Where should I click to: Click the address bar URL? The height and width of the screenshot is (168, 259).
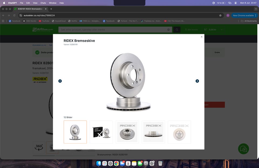[39, 15]
